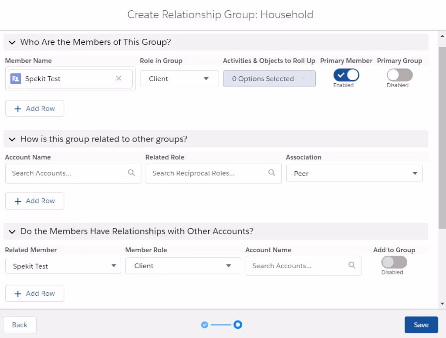Click scrollbar up arrow
The height and width of the screenshot is (338, 446).
[x=442, y=36]
